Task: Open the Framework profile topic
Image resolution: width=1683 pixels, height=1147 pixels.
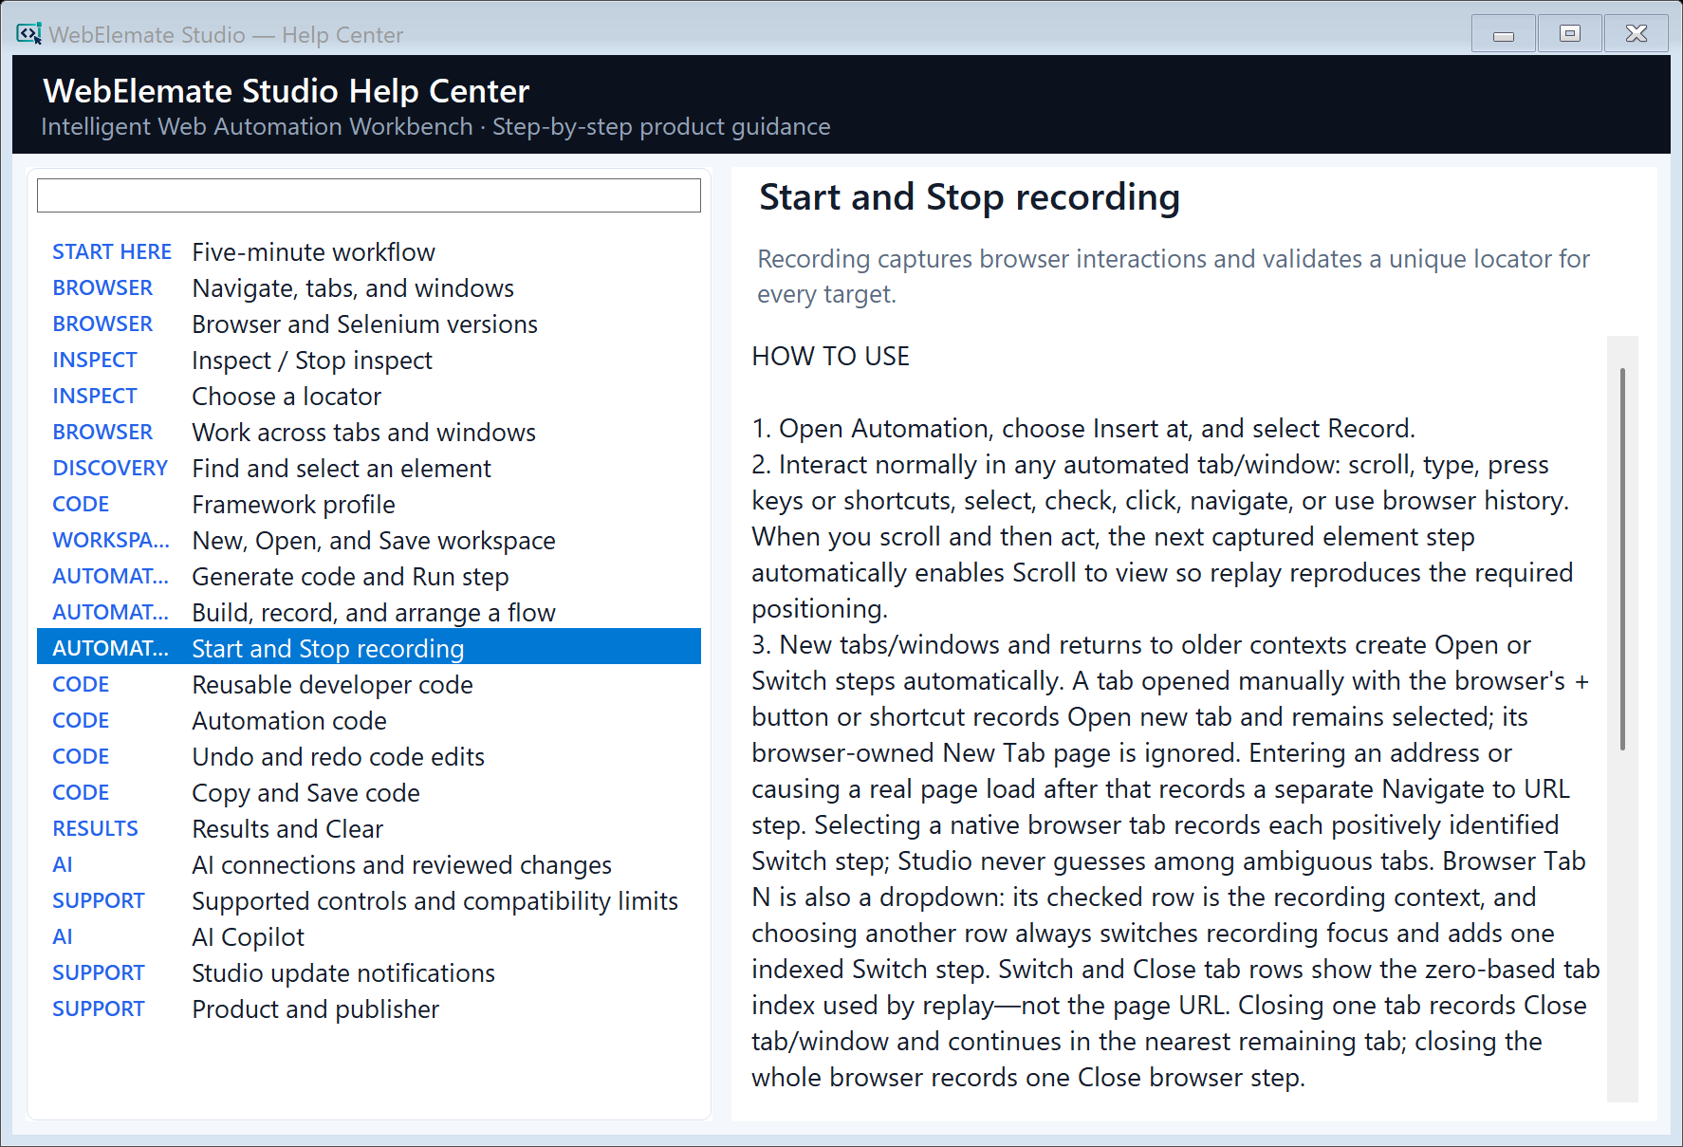Action: point(368,505)
